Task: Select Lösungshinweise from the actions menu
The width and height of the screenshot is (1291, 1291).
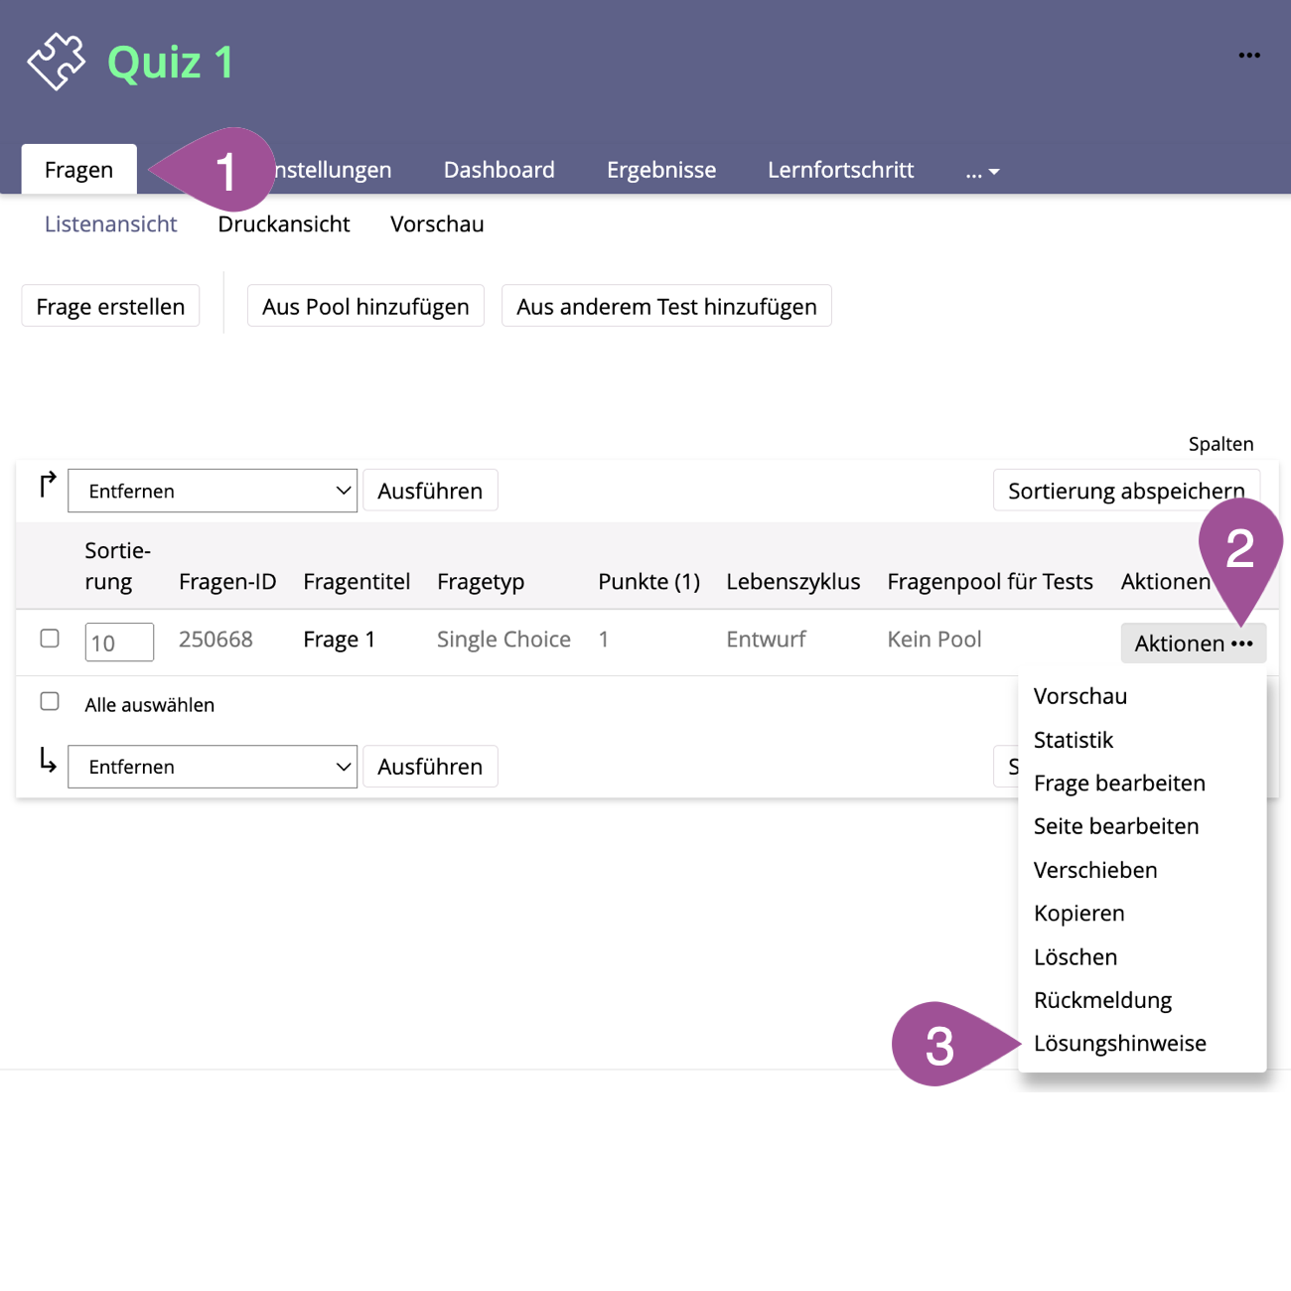Action: (x=1119, y=1044)
